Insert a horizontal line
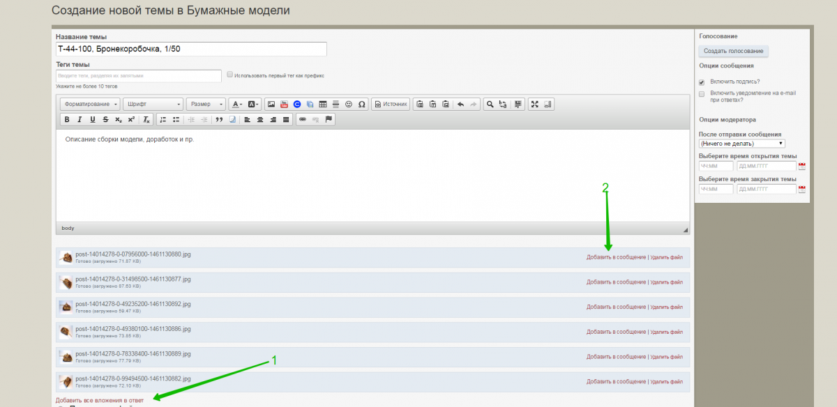 click(335, 104)
